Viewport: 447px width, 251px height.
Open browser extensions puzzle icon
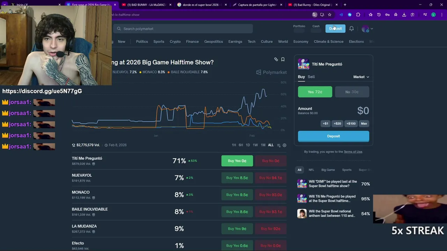[x=358, y=15]
